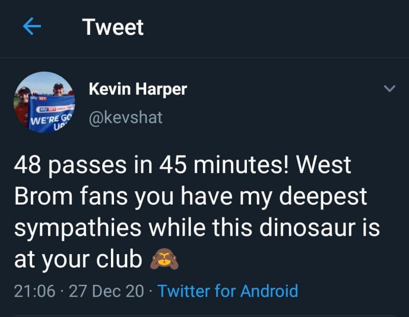The height and width of the screenshot is (317, 409).
Task: Visit the Kevin Harper display name
Action: pyautogui.click(x=138, y=89)
